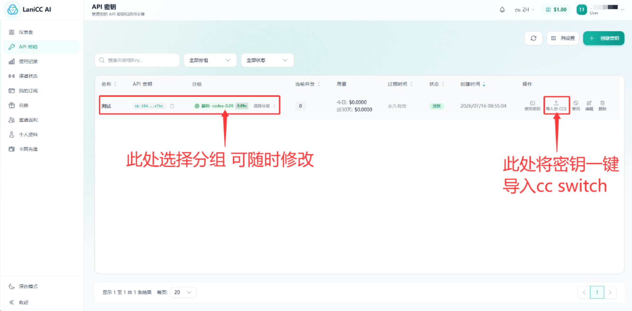Open the per-page 20 dropdown
This screenshot has width=632, height=311.
point(183,292)
